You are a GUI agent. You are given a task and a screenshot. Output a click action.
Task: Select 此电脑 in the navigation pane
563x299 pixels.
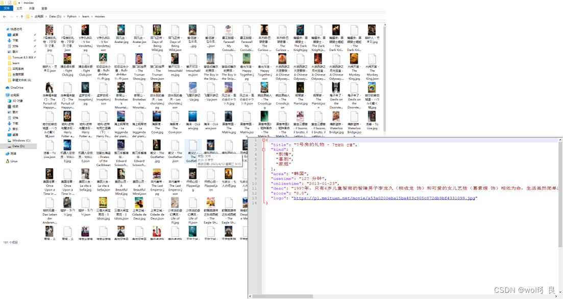[13, 95]
